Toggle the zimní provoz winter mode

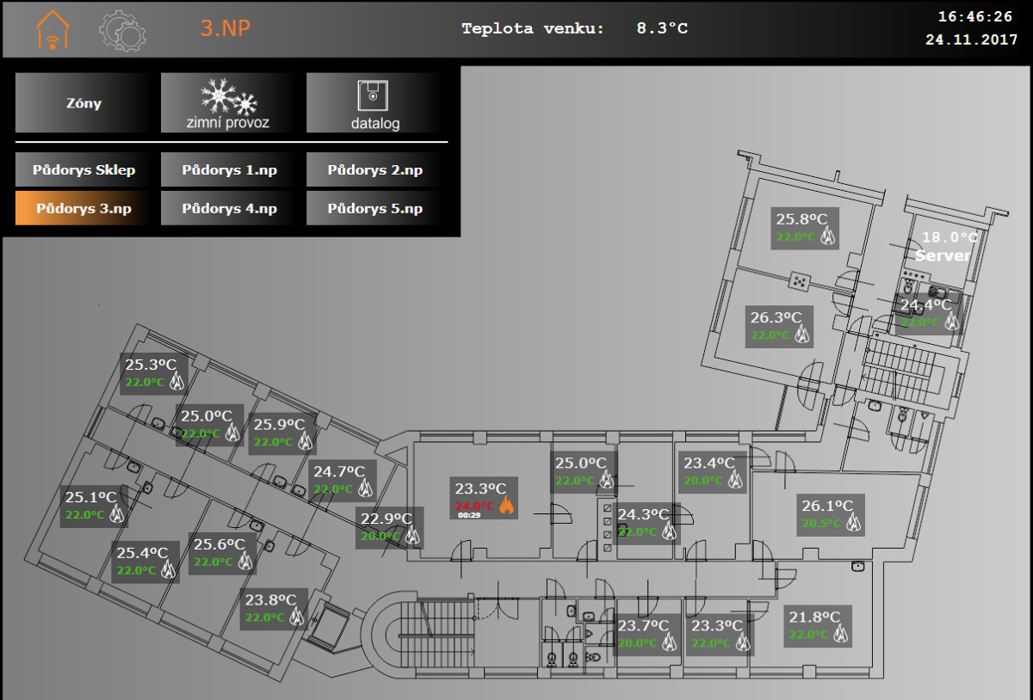228,103
